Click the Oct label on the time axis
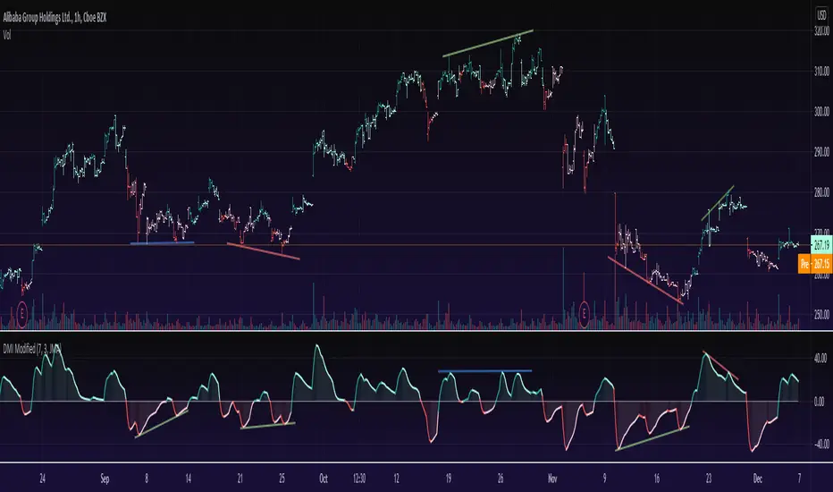Screen dimensions: 833x492 (x=323, y=479)
